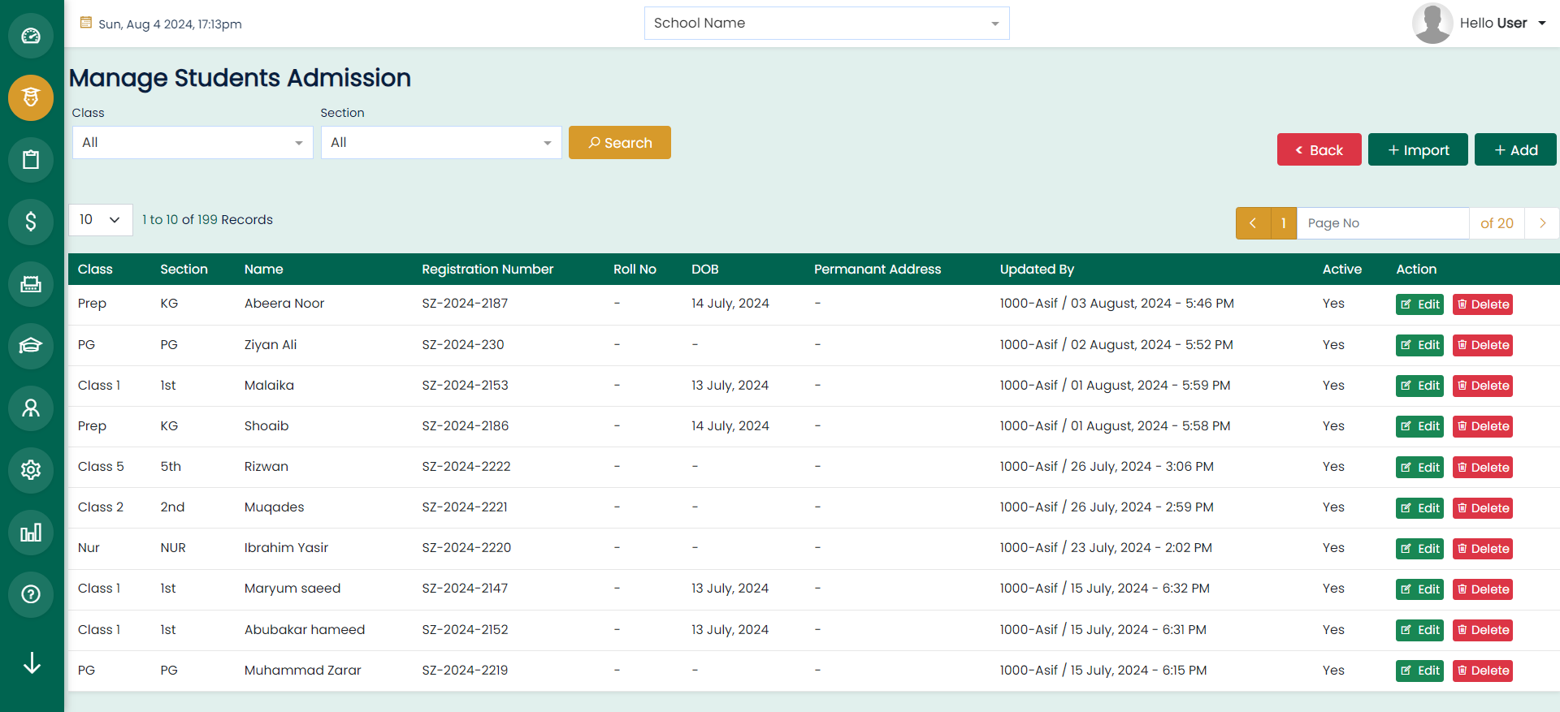Screen dimensions: 1560x712
Task: Click the Roll No column header
Action: [x=635, y=270]
